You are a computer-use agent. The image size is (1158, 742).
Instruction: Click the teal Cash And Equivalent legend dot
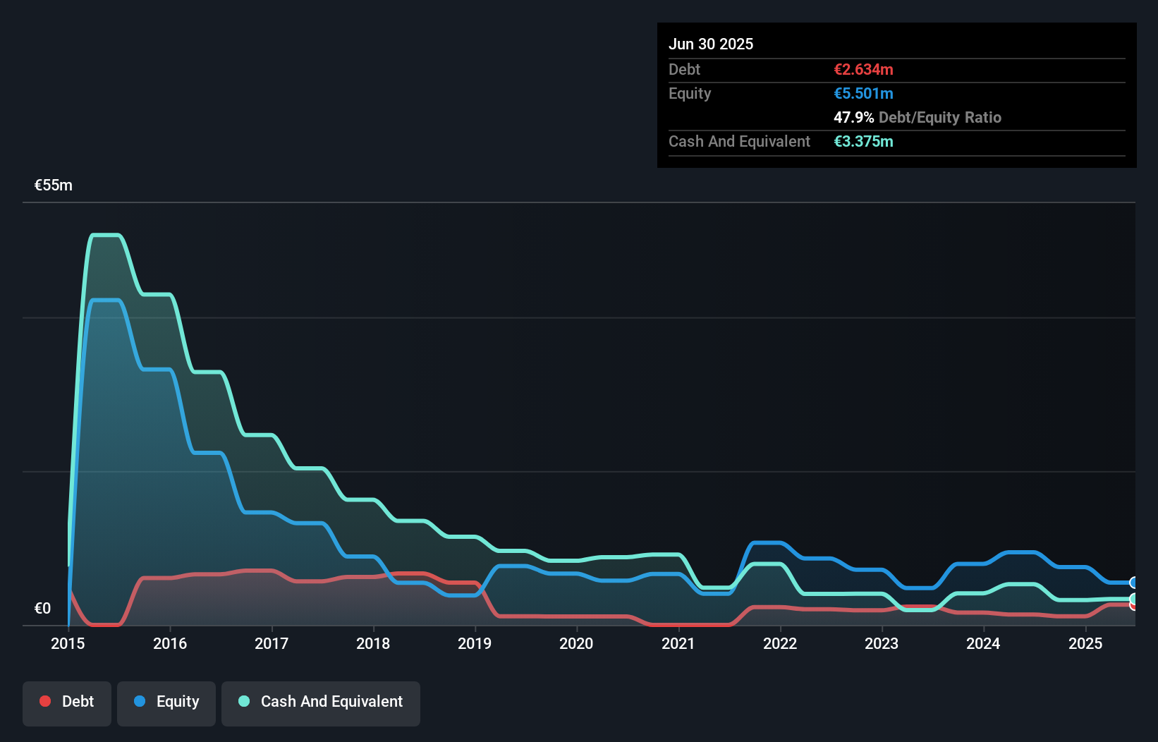pyautogui.click(x=243, y=701)
